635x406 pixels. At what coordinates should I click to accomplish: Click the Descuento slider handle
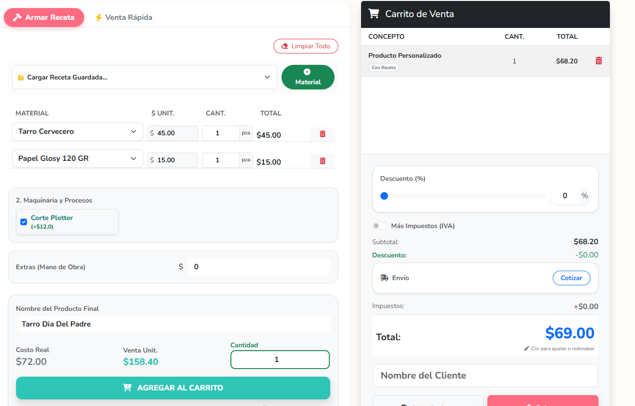coord(384,195)
